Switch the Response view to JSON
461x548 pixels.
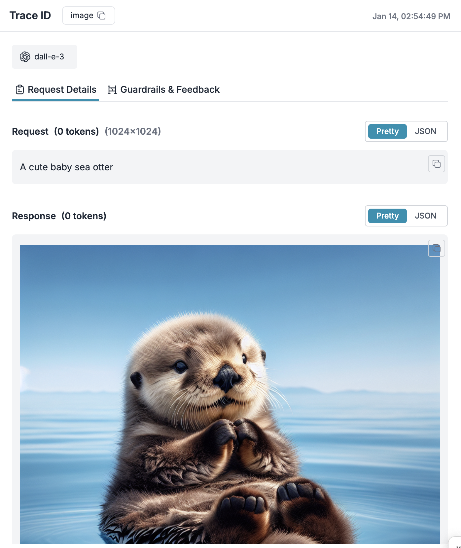tap(425, 216)
